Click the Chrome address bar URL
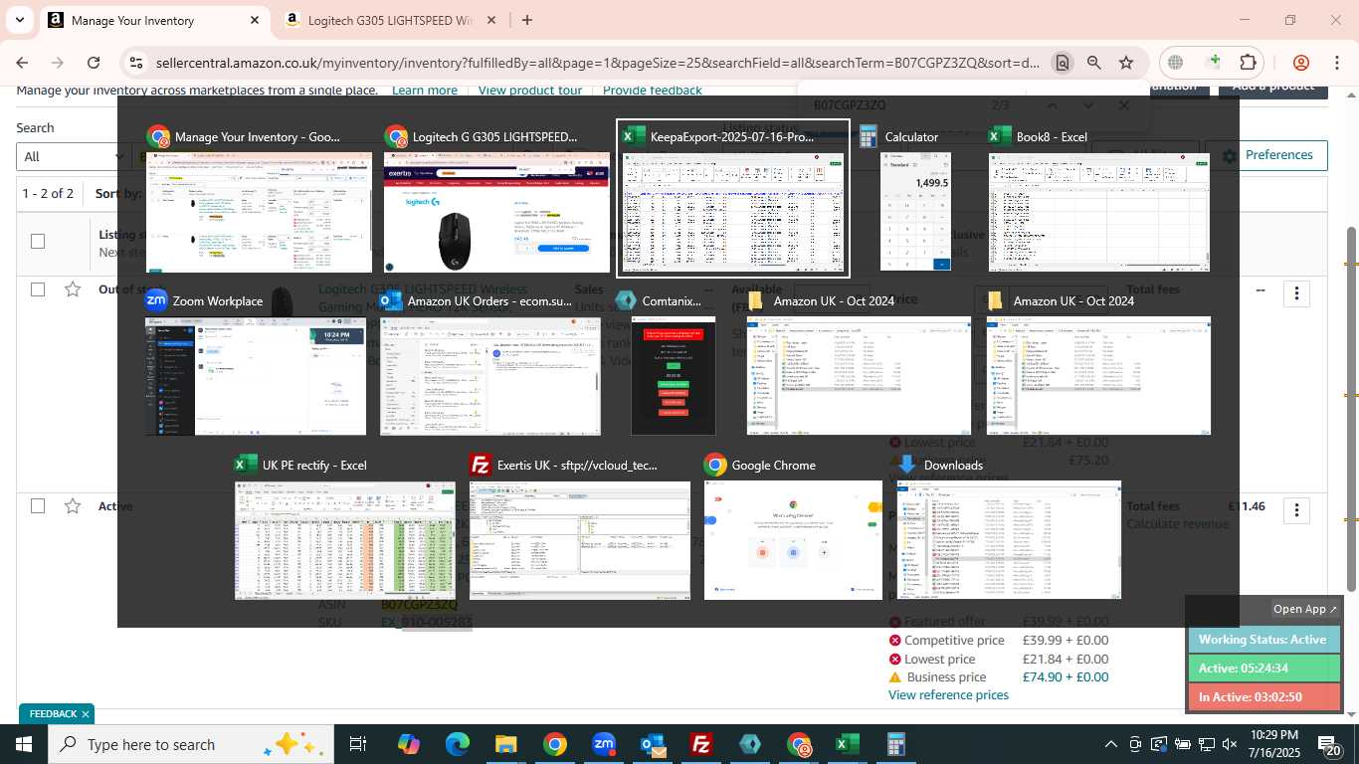 (597, 63)
